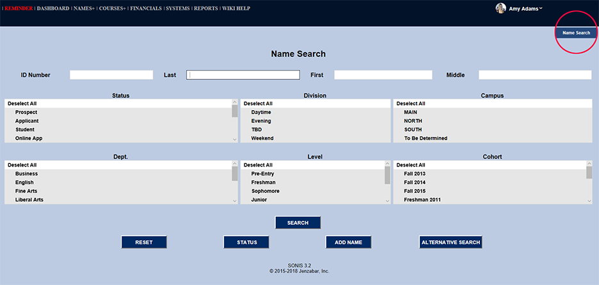Open ALTERNATIVE SEARCH
Image resolution: width=599 pixels, height=285 pixels.
point(451,242)
